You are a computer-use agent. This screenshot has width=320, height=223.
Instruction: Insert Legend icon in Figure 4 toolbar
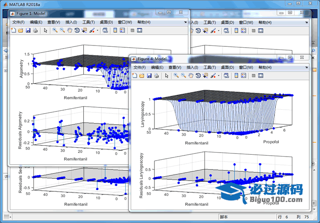coord(243,76)
